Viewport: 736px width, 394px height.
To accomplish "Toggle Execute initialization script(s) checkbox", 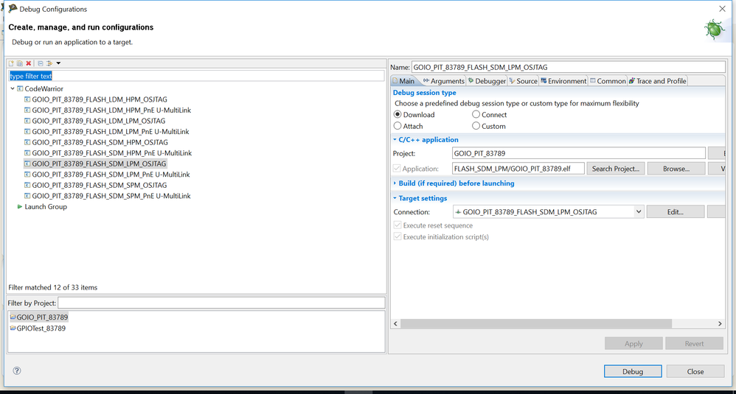I will (397, 236).
